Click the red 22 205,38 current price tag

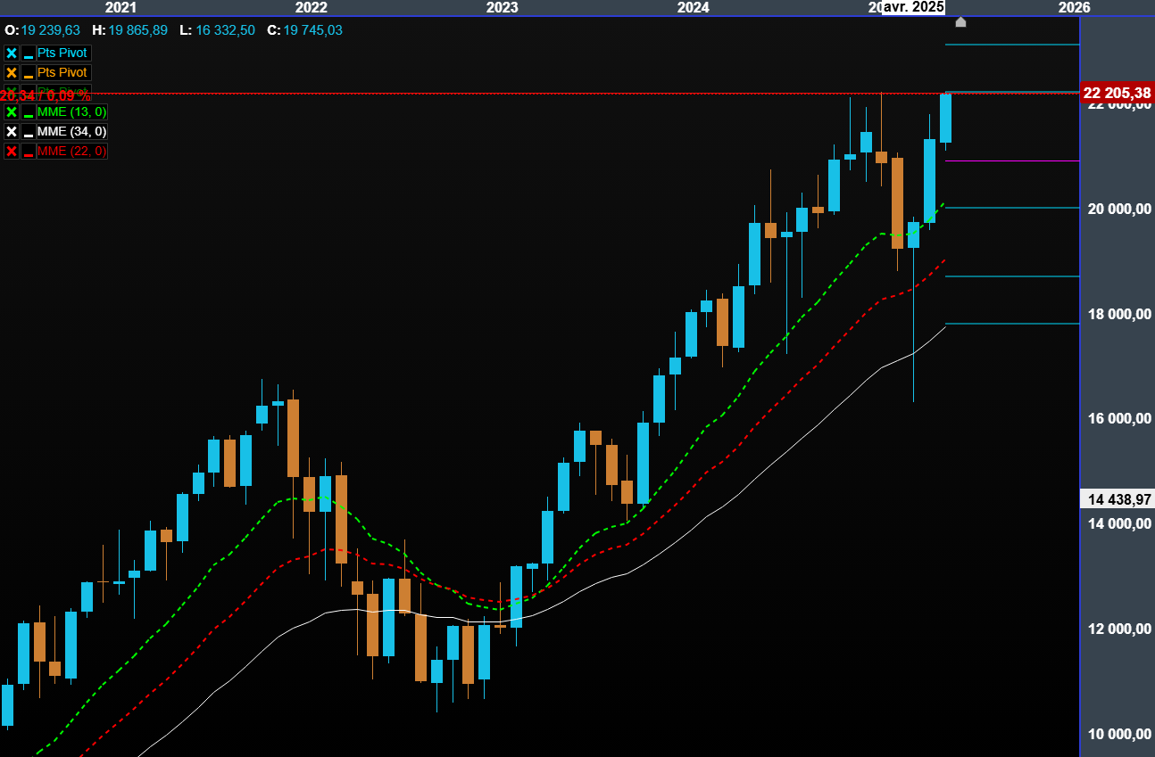[x=1117, y=93]
